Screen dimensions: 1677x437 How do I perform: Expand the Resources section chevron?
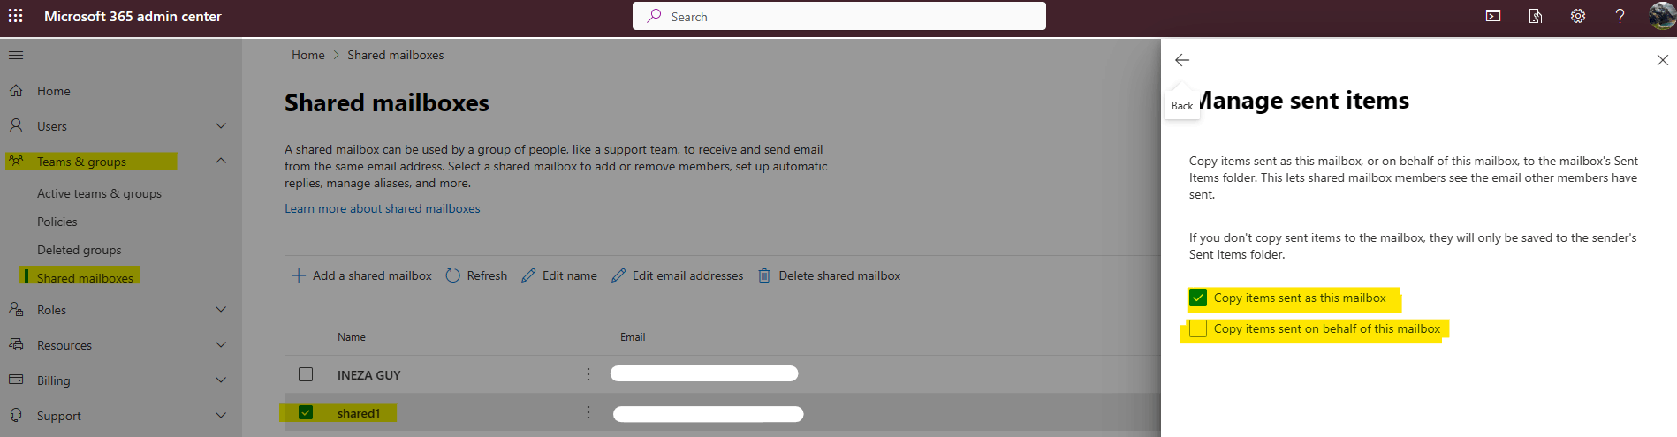(221, 344)
